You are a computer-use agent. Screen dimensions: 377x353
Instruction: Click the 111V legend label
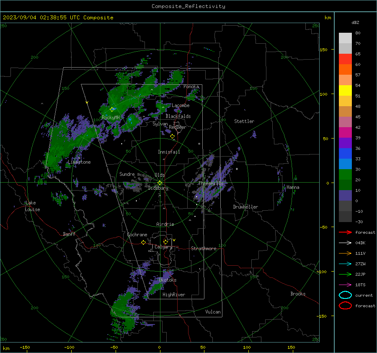click(x=360, y=253)
